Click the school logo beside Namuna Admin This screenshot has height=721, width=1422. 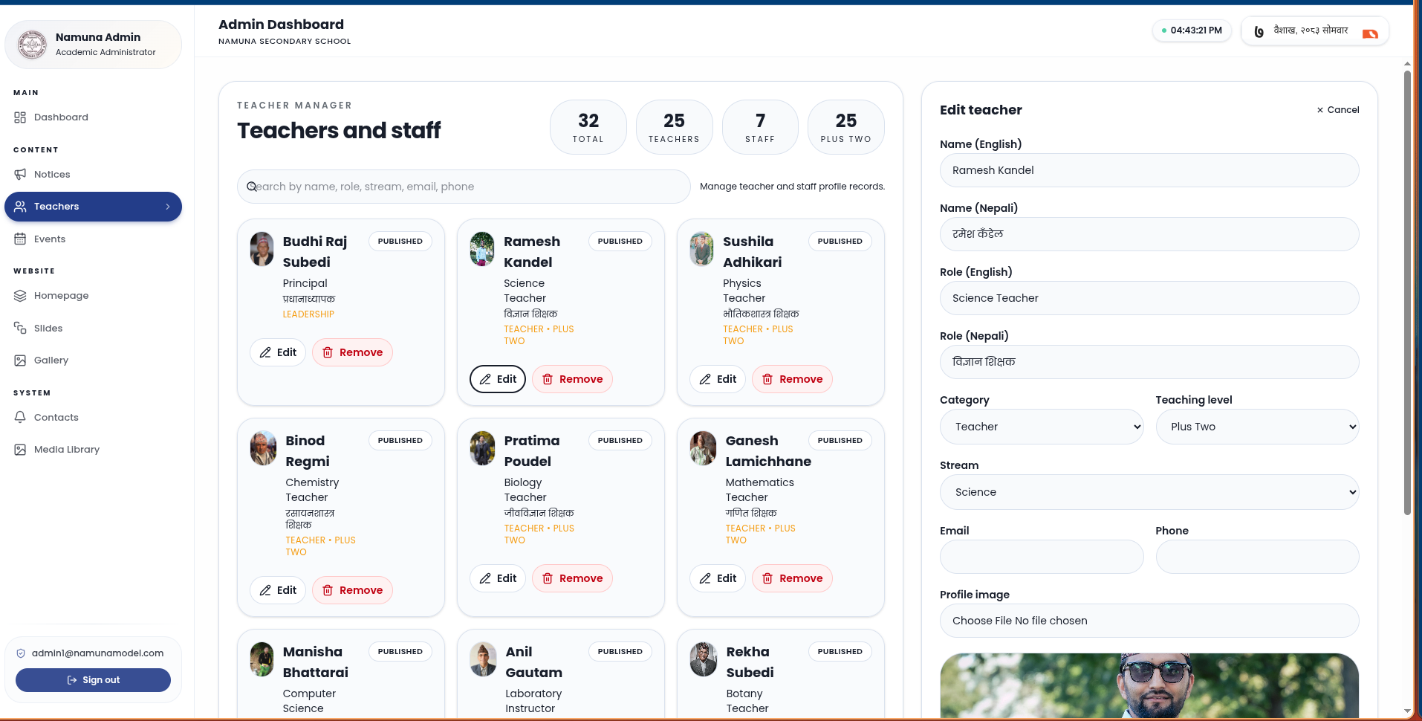32,45
